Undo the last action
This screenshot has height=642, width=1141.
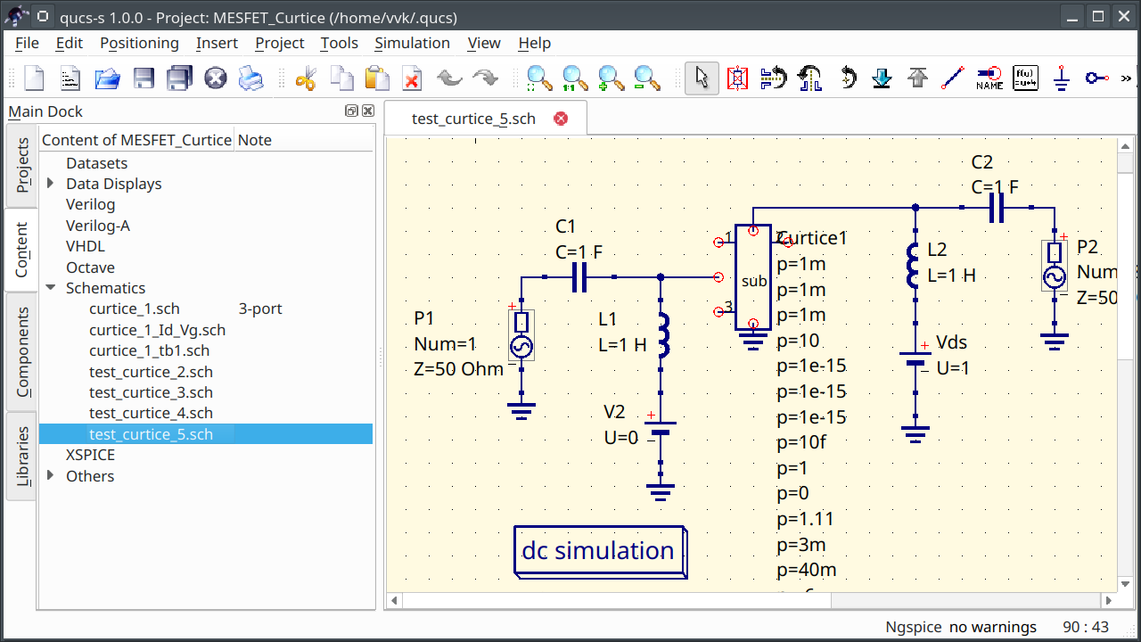point(449,78)
